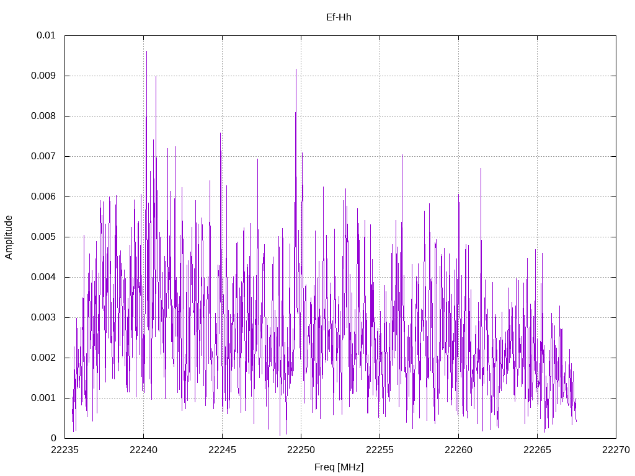Click the plot title "Ef-Hh"
The image size is (635, 476).
(x=339, y=17)
